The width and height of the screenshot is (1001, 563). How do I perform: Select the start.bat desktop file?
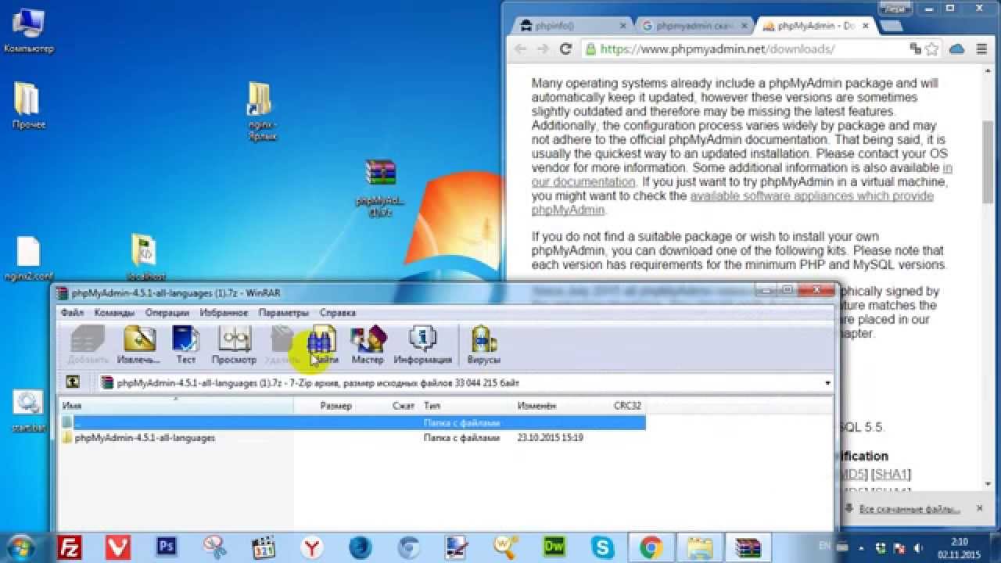pos(29,410)
